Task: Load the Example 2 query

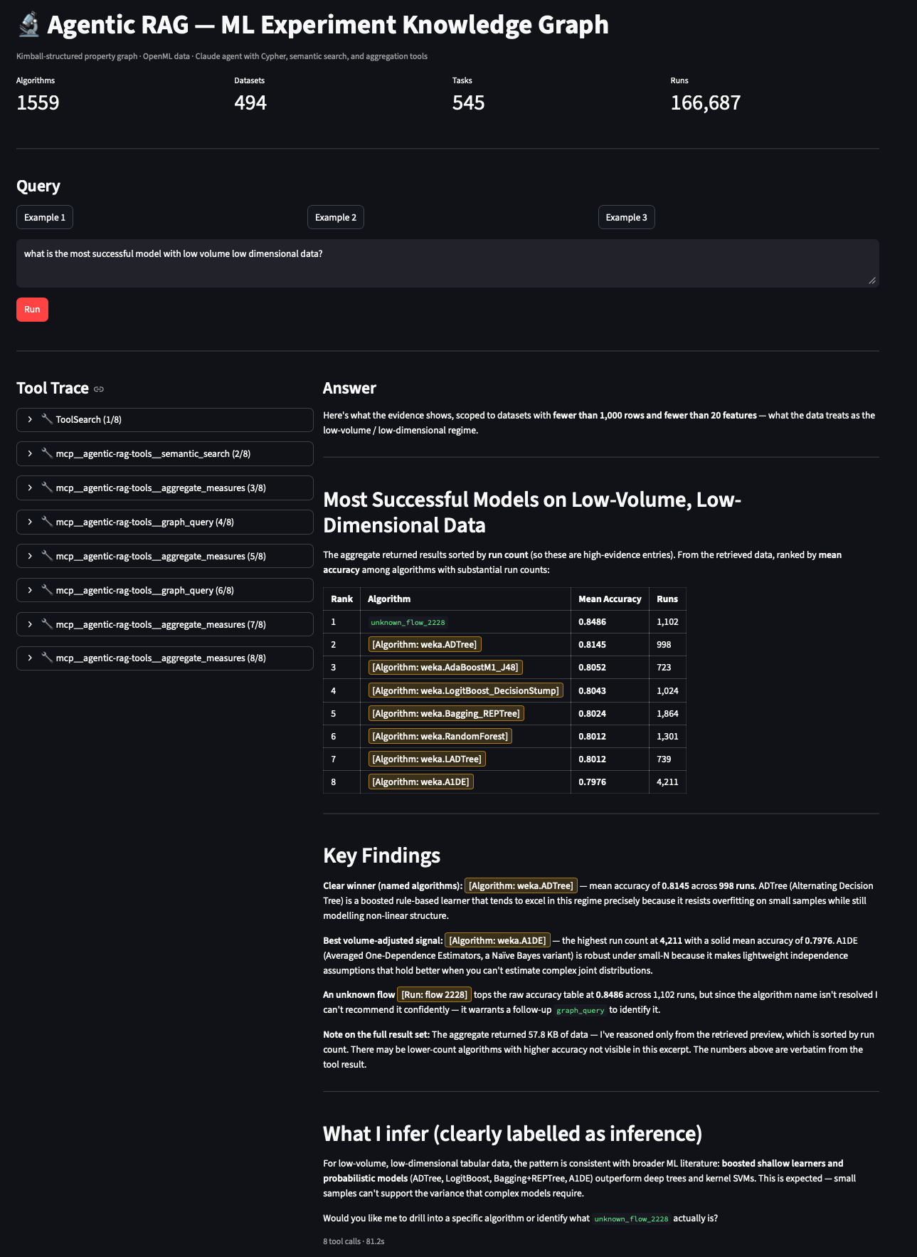Action: [x=336, y=217]
